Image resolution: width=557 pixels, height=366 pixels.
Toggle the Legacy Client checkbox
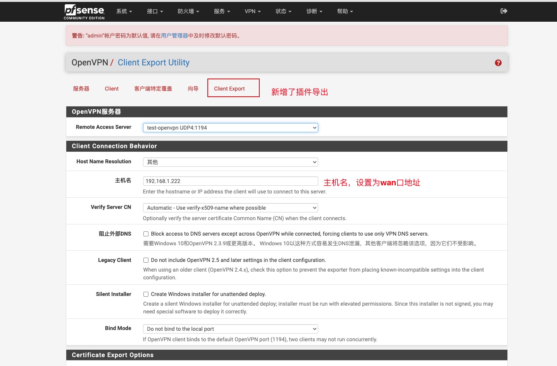coord(146,260)
